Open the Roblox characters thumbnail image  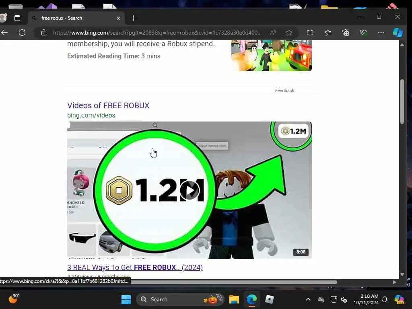[x=272, y=56]
